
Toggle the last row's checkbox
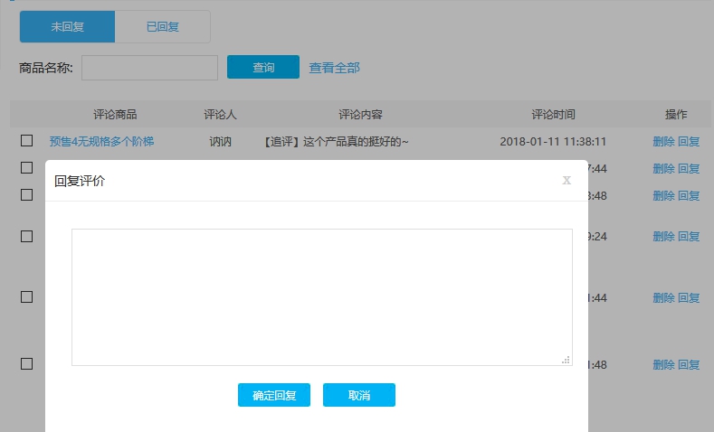click(x=27, y=363)
